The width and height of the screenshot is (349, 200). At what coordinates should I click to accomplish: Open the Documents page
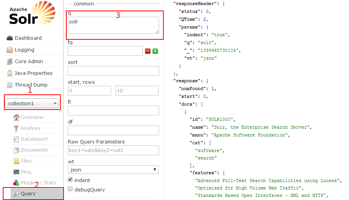pyautogui.click(x=34, y=150)
